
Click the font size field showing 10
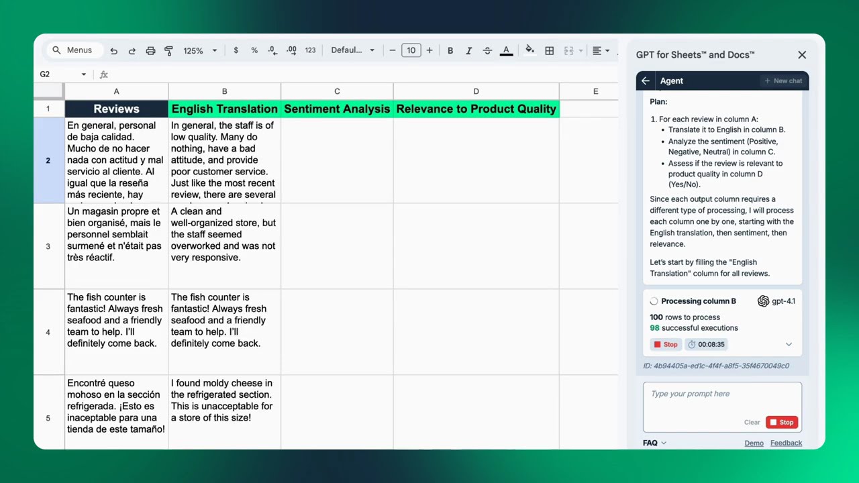coord(411,50)
